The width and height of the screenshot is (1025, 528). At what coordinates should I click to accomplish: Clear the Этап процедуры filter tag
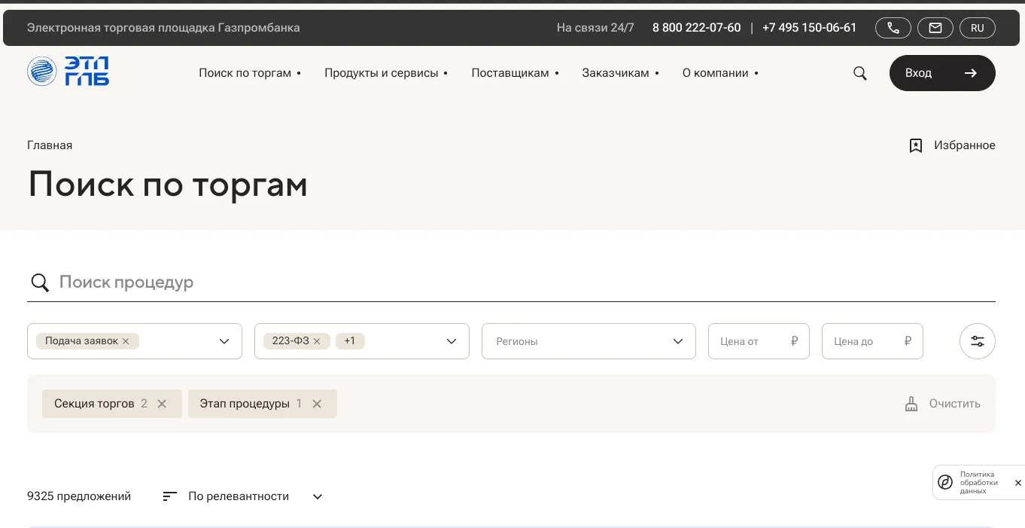click(317, 404)
